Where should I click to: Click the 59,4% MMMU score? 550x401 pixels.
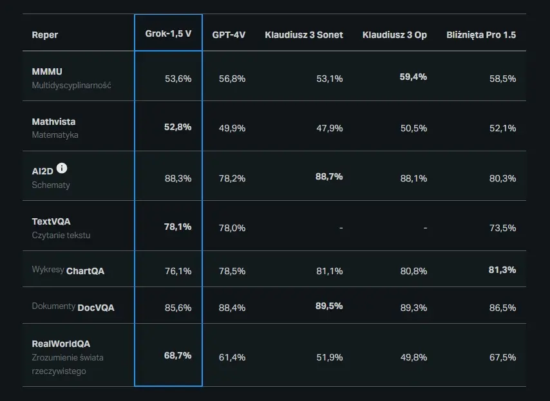point(413,77)
